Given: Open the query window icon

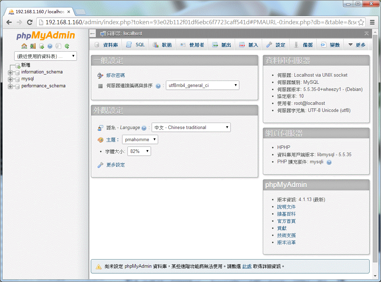Looking at the screenshot, I should (x=42, y=46).
